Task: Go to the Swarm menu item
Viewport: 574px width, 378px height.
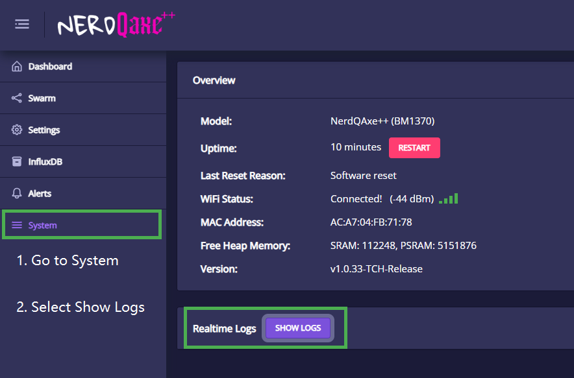Action: 42,99
